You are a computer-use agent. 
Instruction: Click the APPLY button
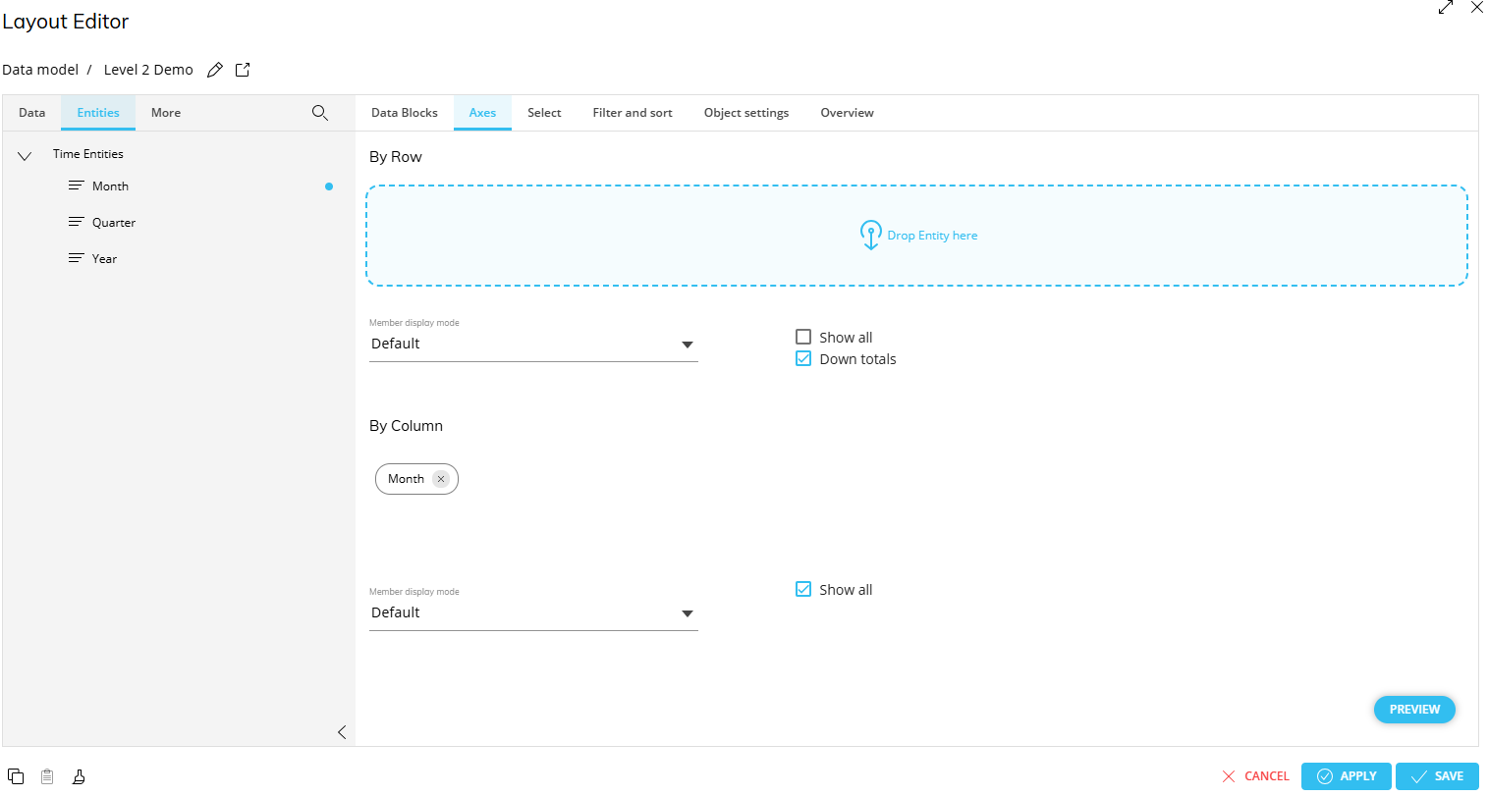1347,776
